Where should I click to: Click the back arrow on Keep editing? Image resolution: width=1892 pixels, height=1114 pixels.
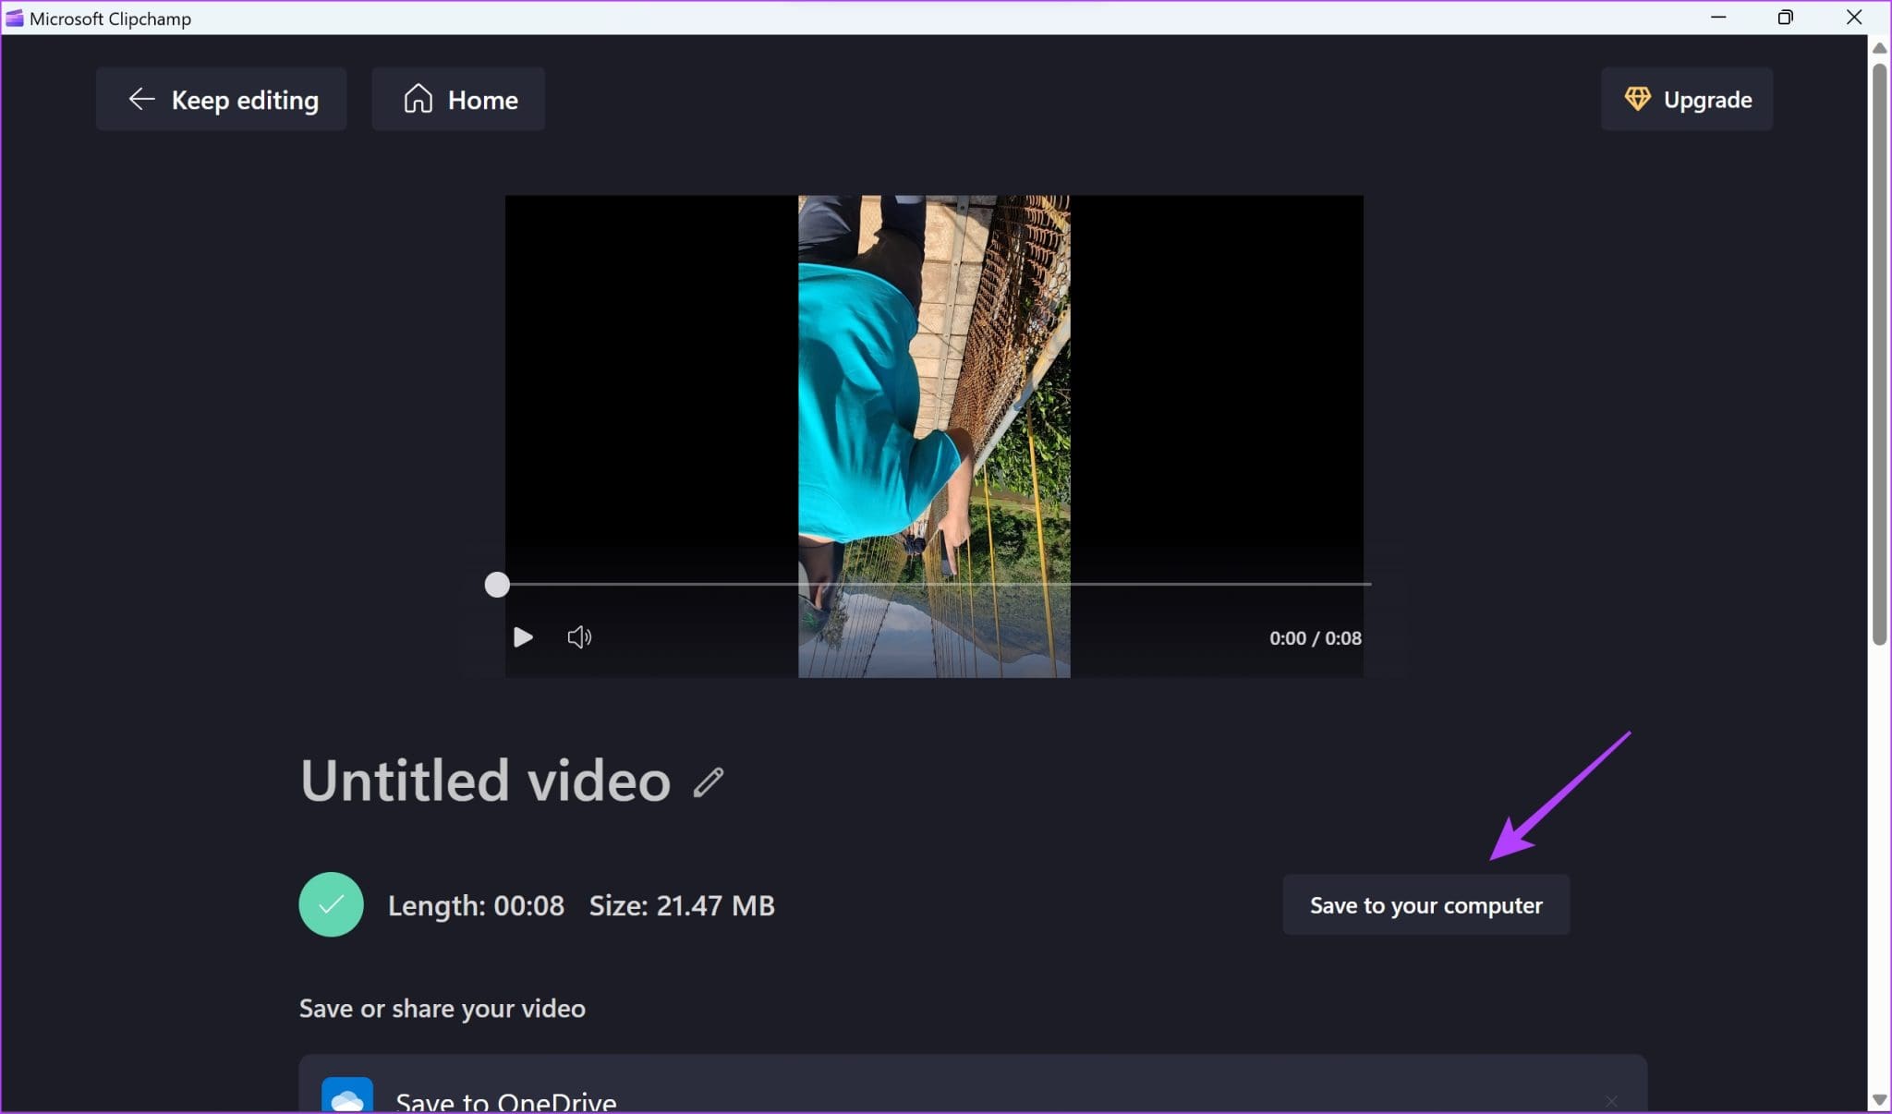click(141, 99)
